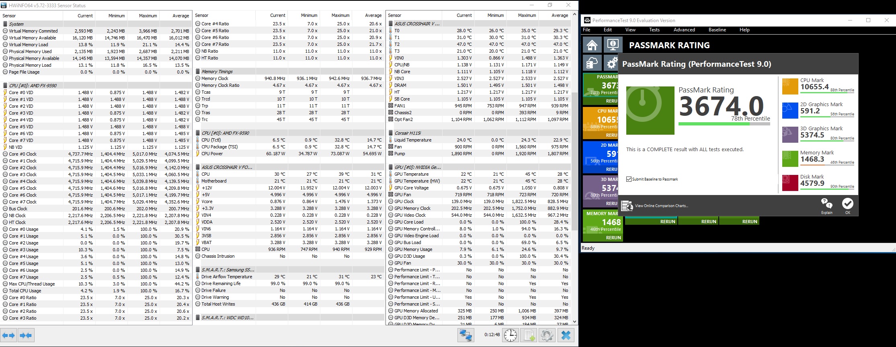896x347 pixels.
Task: Select the GPU Video Engine Load row
Action: [x=478, y=236]
